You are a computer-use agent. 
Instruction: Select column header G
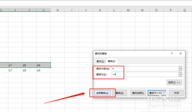(43, 10)
